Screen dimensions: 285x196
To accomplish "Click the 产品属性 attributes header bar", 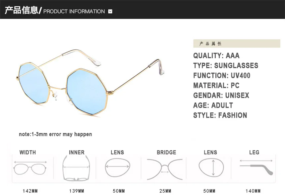I will pyautogui.click(x=237, y=43).
